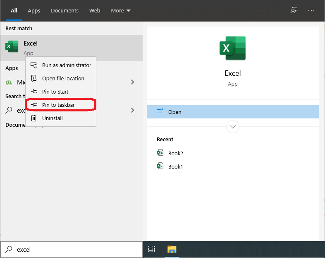The height and width of the screenshot is (258, 325).
Task: Choose Pin to Start
Action: tap(61, 92)
